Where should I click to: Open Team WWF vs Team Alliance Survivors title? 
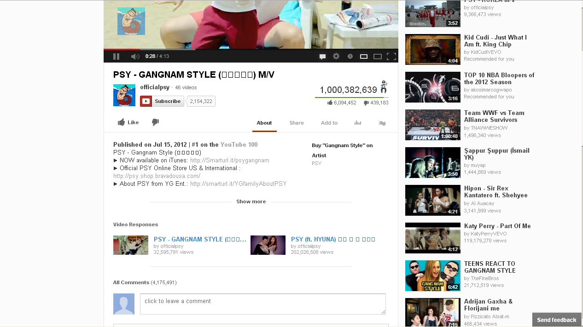click(494, 116)
